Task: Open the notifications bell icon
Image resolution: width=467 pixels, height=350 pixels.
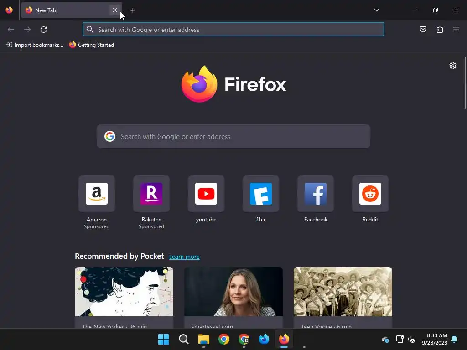Action: coord(454,339)
